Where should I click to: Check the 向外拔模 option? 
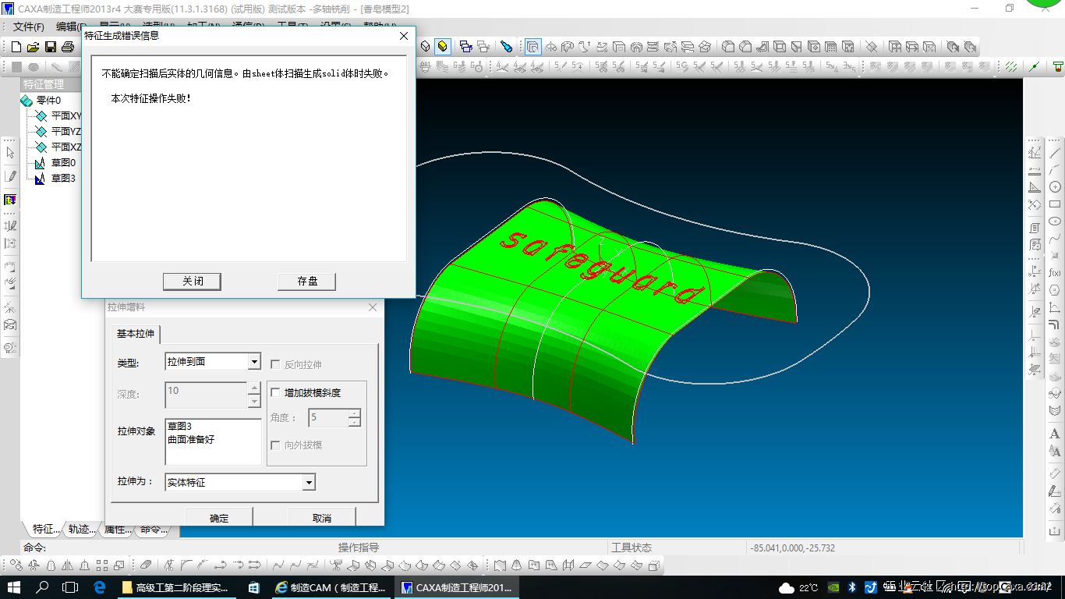(x=275, y=445)
